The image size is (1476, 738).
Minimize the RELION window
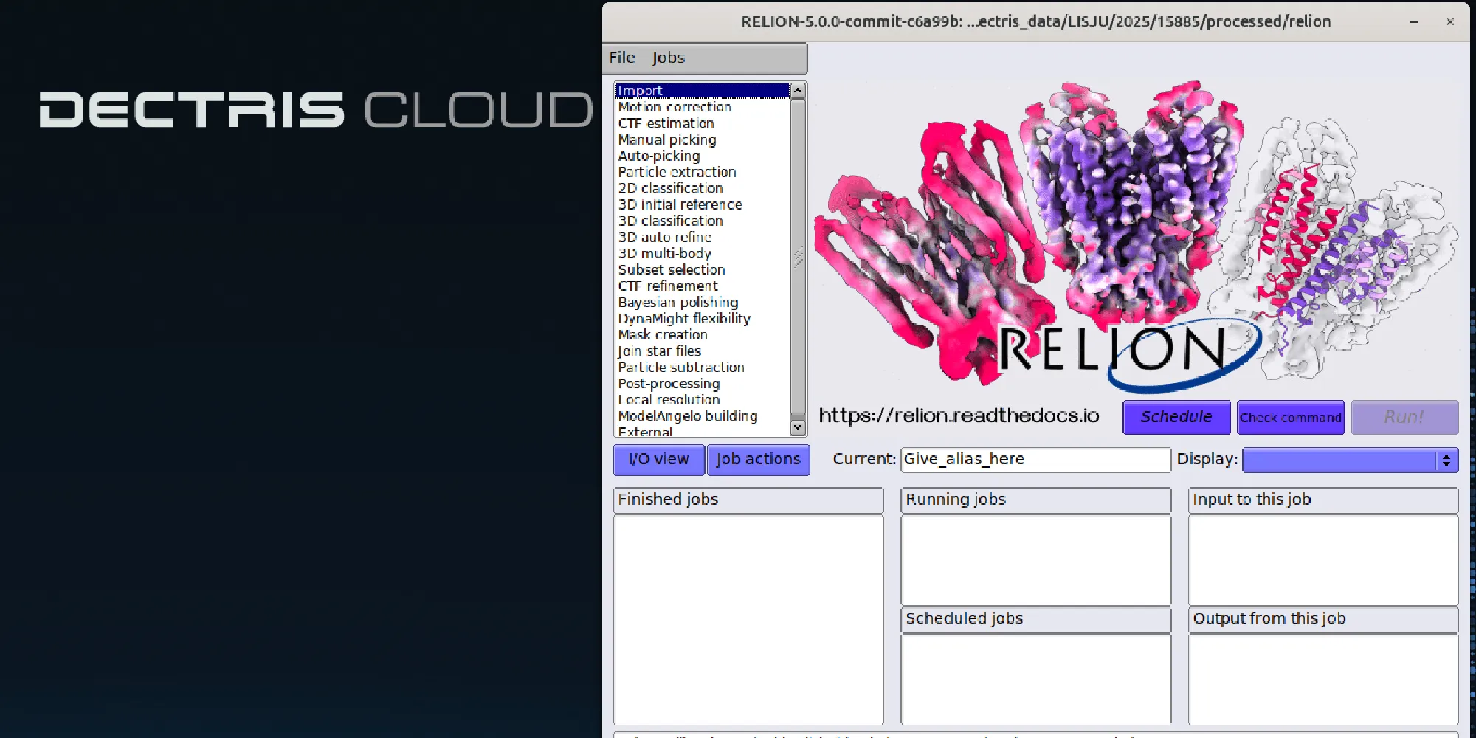(x=1413, y=22)
